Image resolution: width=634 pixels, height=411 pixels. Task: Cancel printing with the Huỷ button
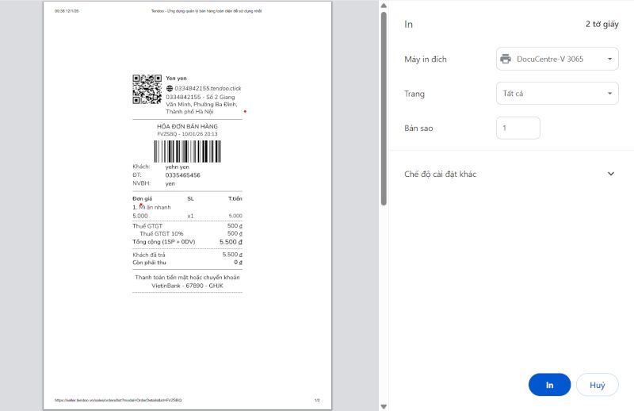597,385
